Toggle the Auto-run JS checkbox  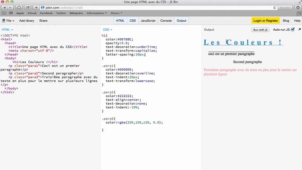[x=293, y=29]
